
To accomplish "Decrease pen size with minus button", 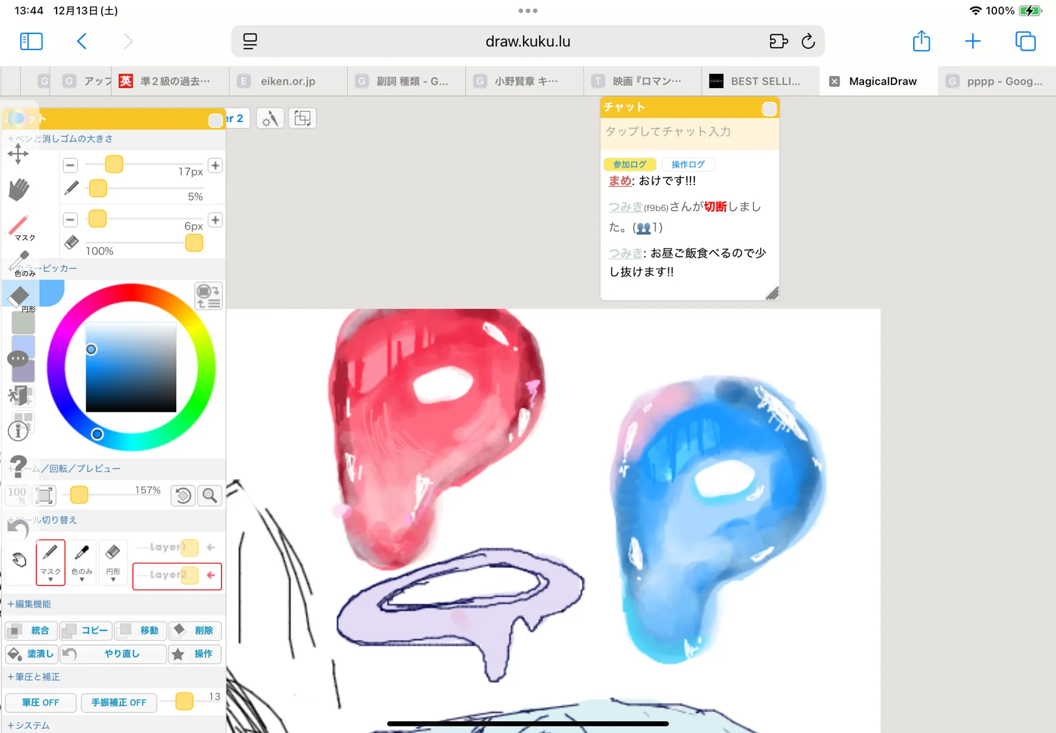I will pos(70,165).
